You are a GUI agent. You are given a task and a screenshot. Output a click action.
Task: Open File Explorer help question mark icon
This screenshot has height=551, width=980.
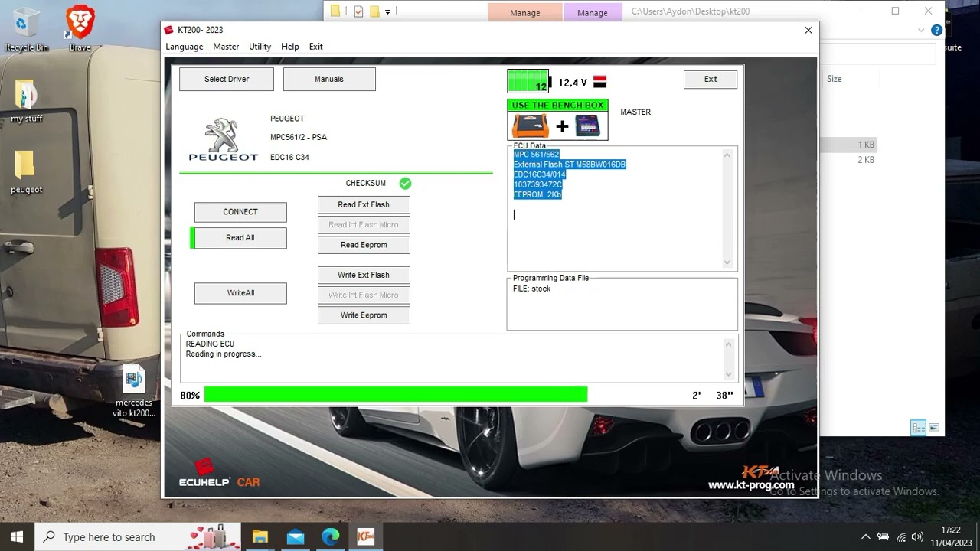tap(937, 31)
